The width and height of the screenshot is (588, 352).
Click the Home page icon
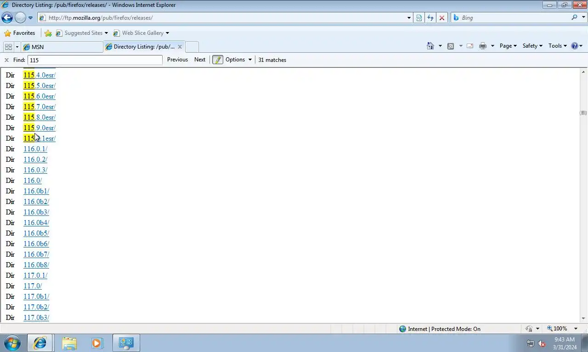click(430, 46)
